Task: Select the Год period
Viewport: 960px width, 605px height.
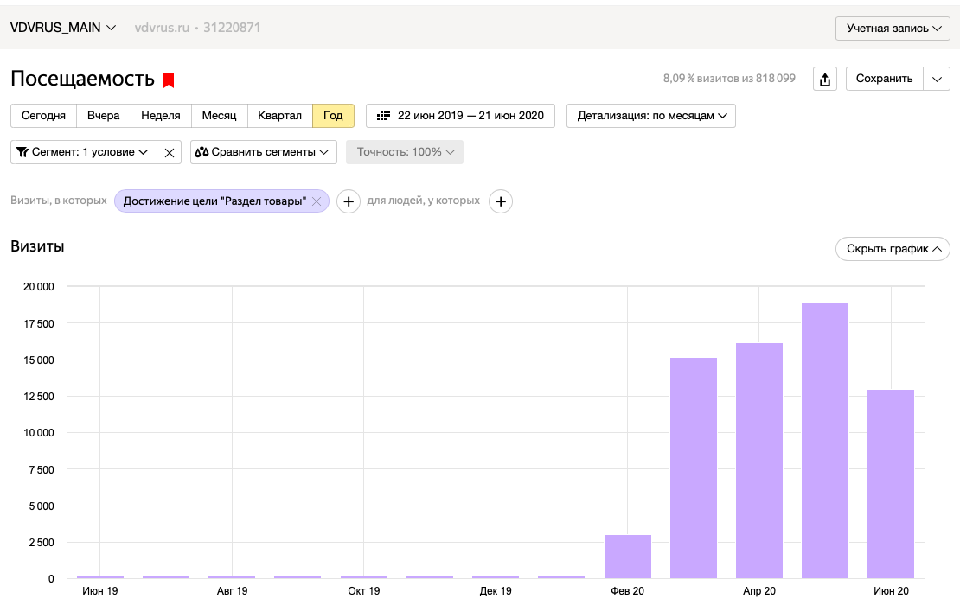Action: point(333,116)
